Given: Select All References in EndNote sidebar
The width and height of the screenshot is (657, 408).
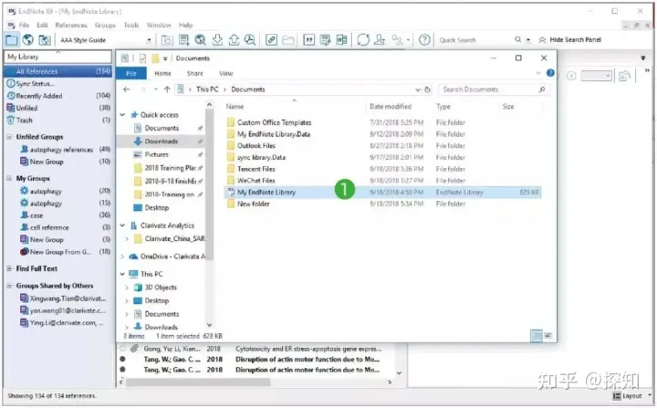Looking at the screenshot, I should click(57, 71).
